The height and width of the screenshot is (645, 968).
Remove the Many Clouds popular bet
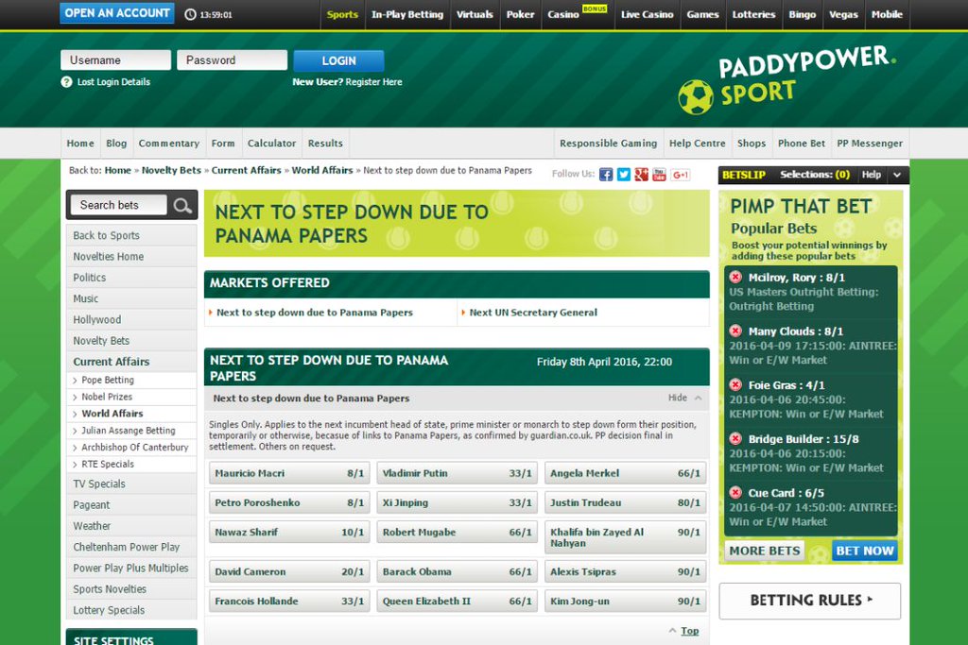pyautogui.click(x=735, y=331)
